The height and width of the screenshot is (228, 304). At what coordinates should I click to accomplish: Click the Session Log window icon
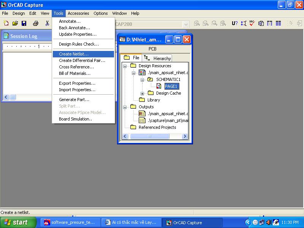tap(6, 36)
